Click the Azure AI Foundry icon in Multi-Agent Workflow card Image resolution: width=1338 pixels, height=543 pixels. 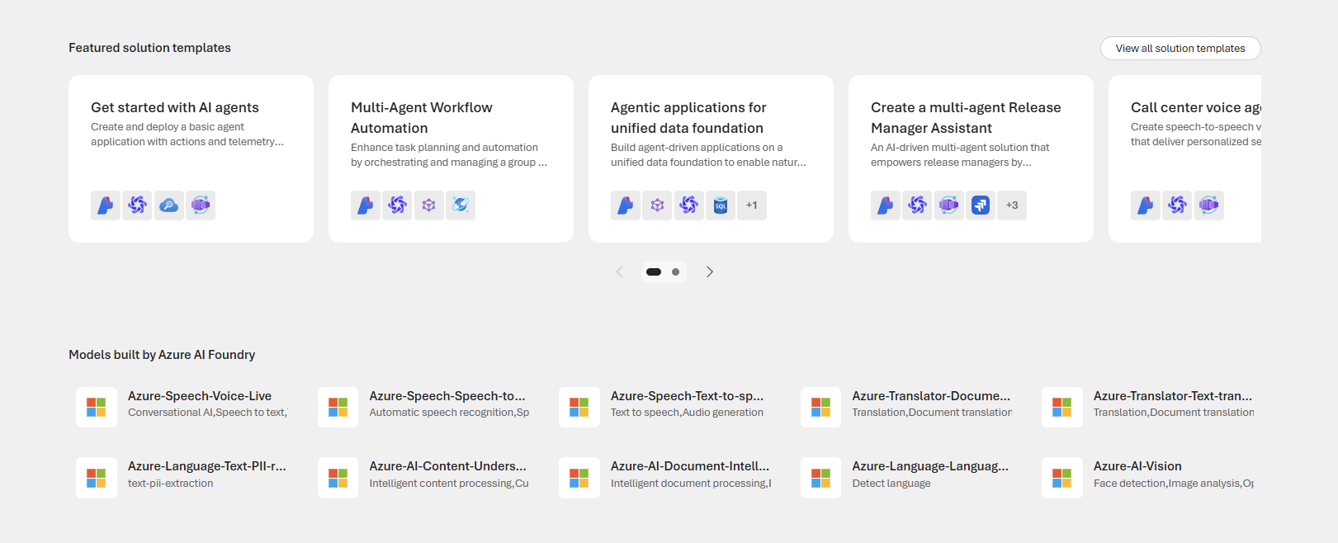pyautogui.click(x=366, y=205)
